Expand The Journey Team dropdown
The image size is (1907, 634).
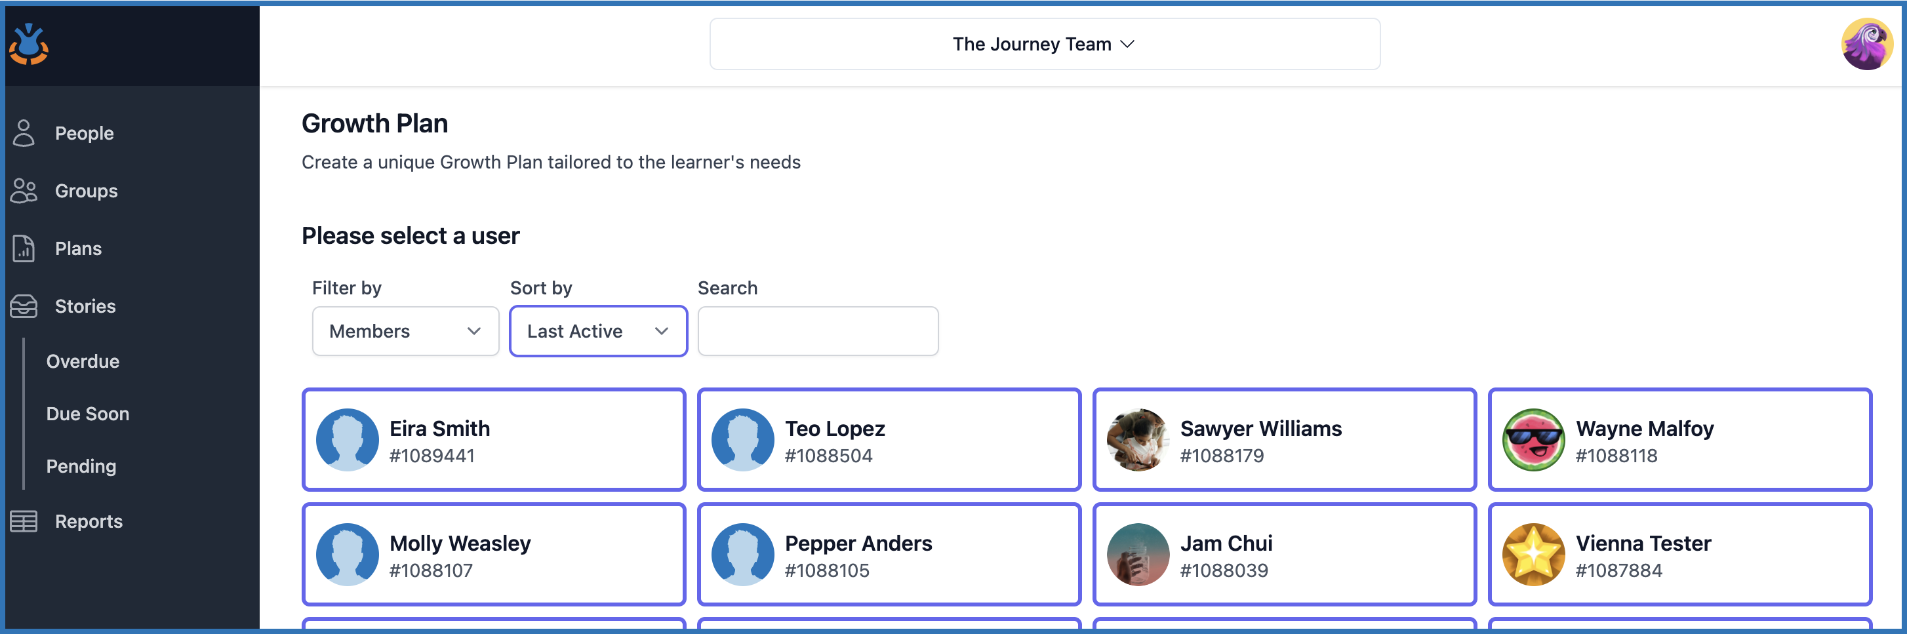[x=1044, y=45]
